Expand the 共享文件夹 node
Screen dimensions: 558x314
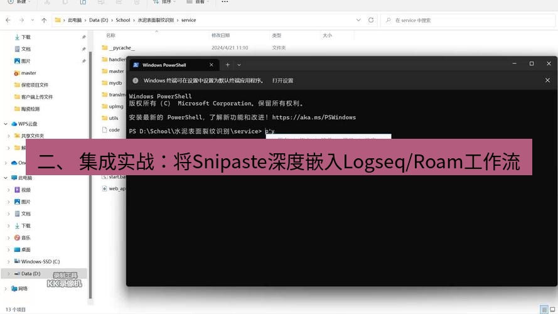coord(9,136)
